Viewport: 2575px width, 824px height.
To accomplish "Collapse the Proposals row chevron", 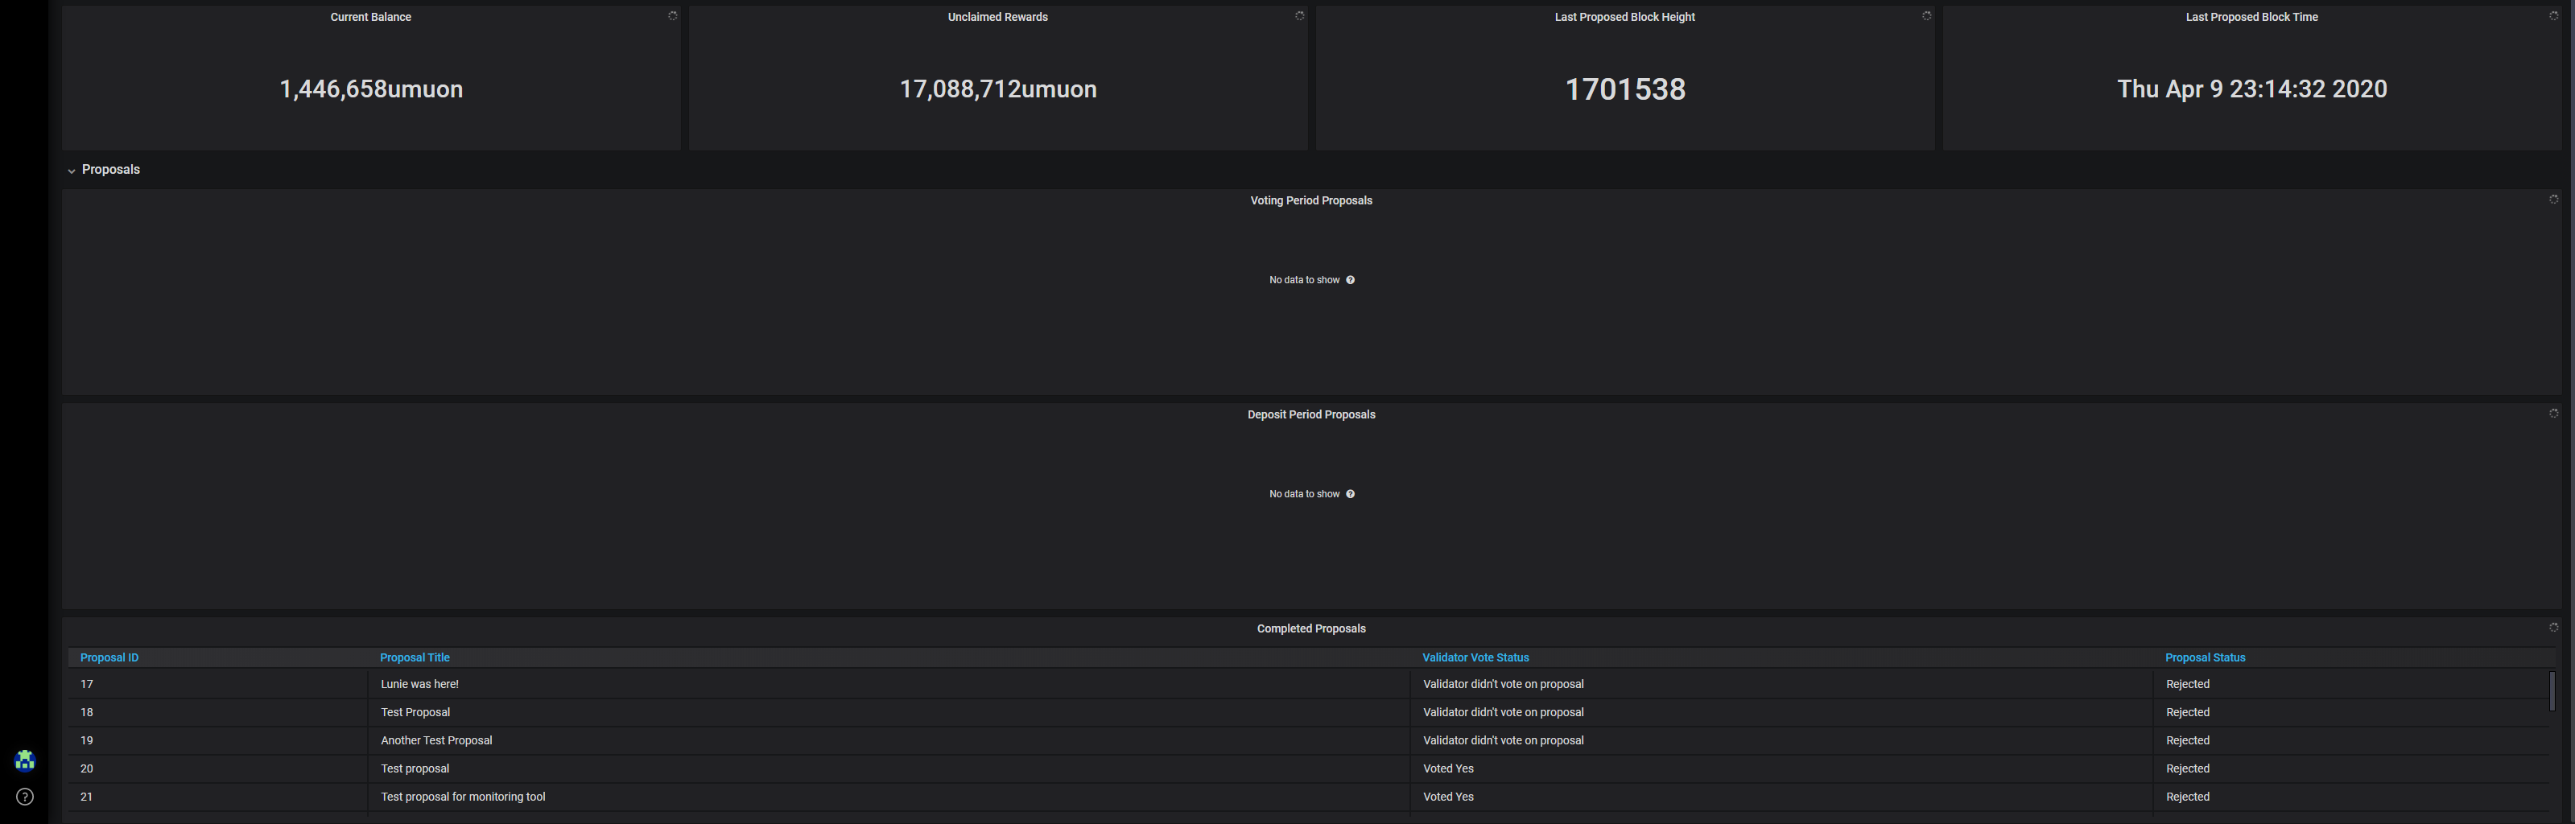I will (x=71, y=171).
